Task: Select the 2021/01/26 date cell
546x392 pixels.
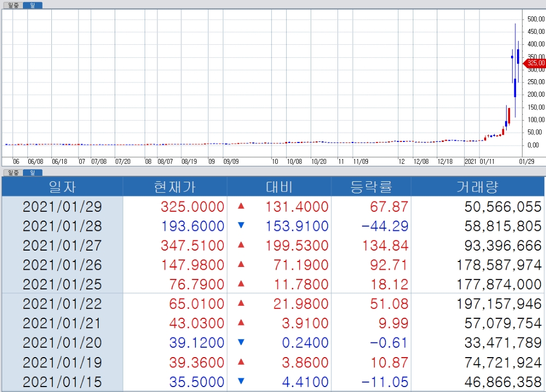Action: [62, 265]
